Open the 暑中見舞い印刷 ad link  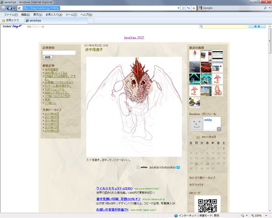coord(118,199)
